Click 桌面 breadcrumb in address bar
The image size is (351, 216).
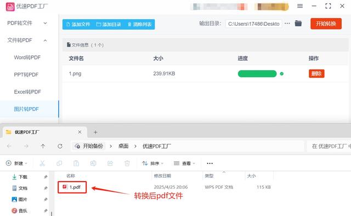pyautogui.click(x=123, y=146)
